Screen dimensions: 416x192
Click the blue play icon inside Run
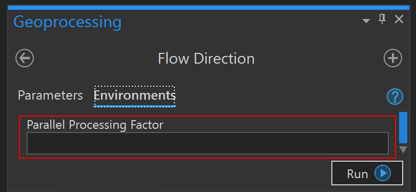(382, 173)
